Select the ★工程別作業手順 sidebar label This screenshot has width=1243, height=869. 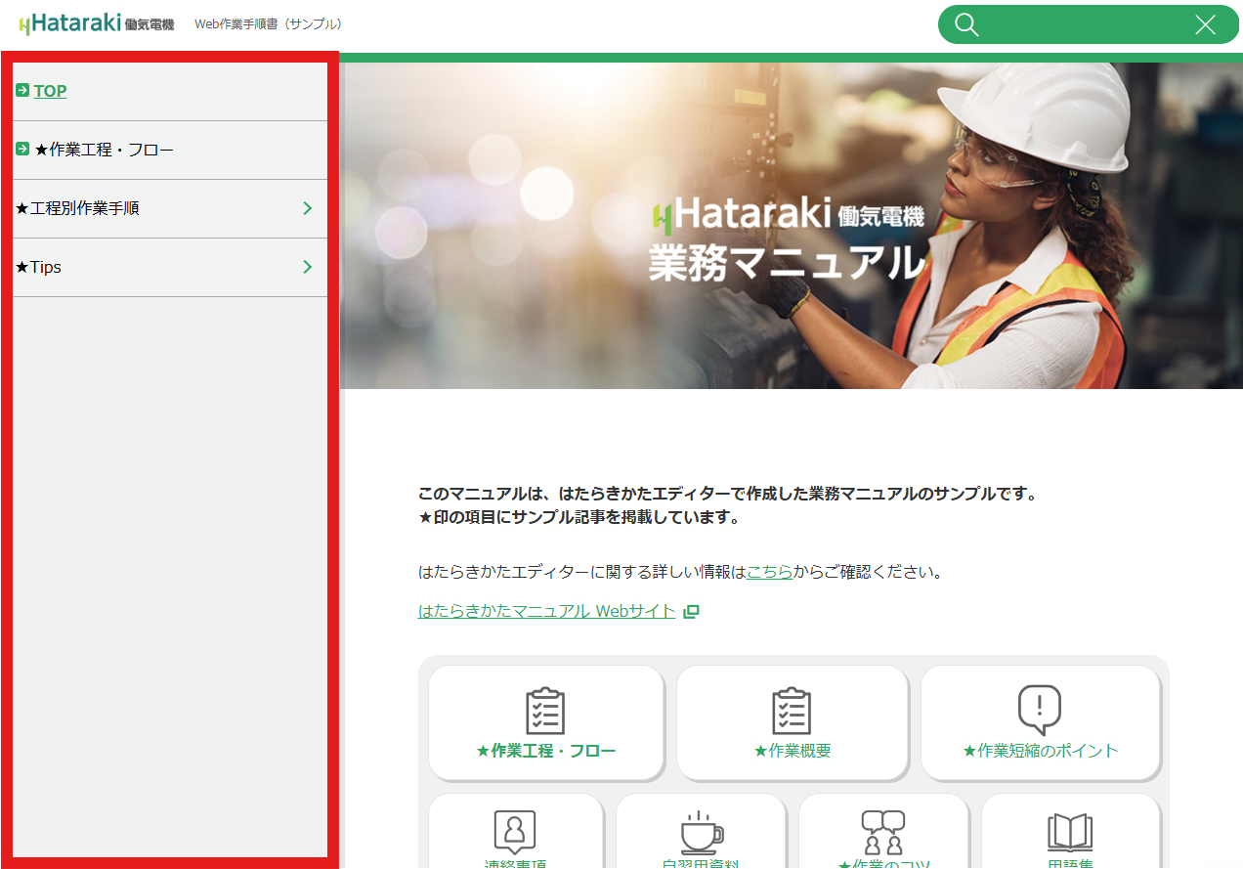[77, 208]
